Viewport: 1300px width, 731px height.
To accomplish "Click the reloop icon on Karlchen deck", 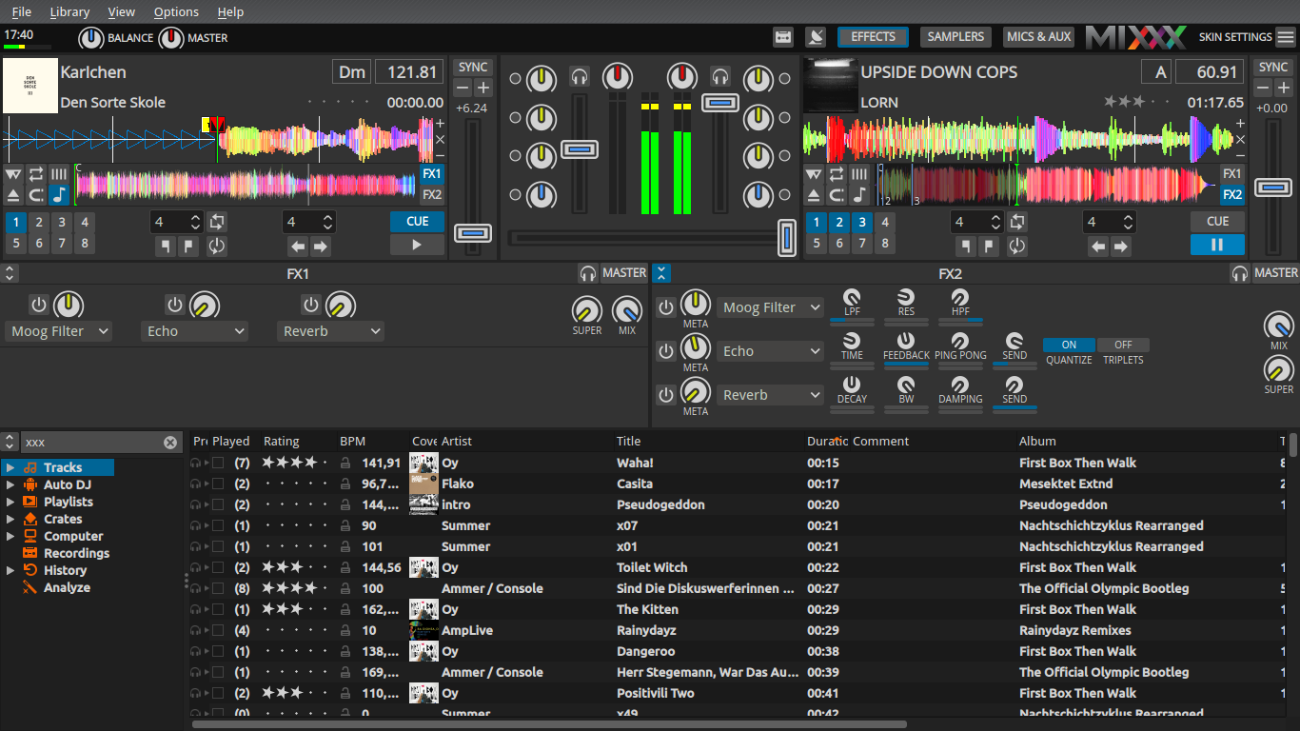I will pyautogui.click(x=217, y=247).
